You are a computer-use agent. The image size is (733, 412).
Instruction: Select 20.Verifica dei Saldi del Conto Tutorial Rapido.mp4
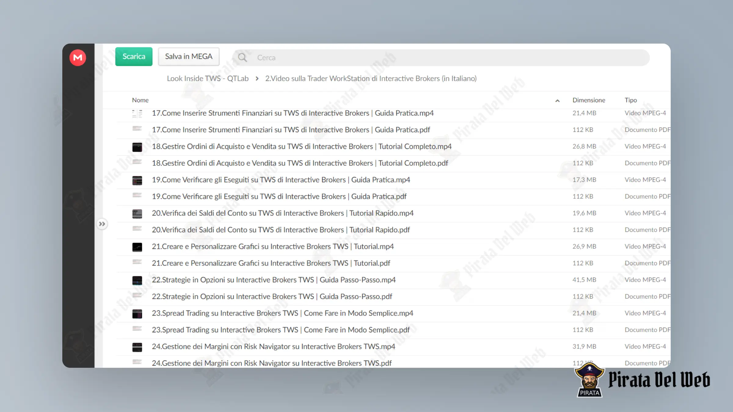[x=283, y=213]
